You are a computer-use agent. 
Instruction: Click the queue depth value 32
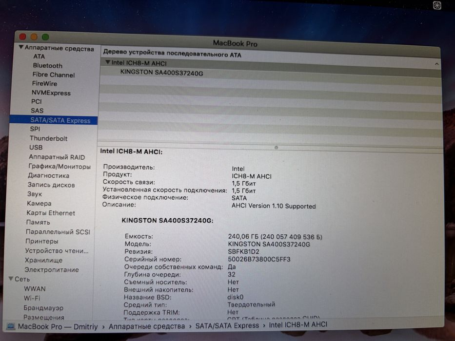(232, 274)
